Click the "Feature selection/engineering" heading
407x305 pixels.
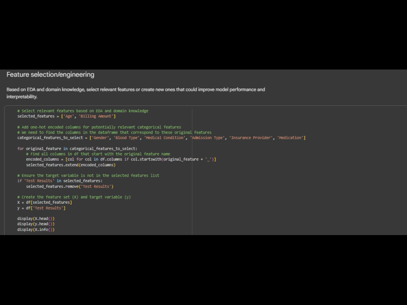[x=50, y=75]
